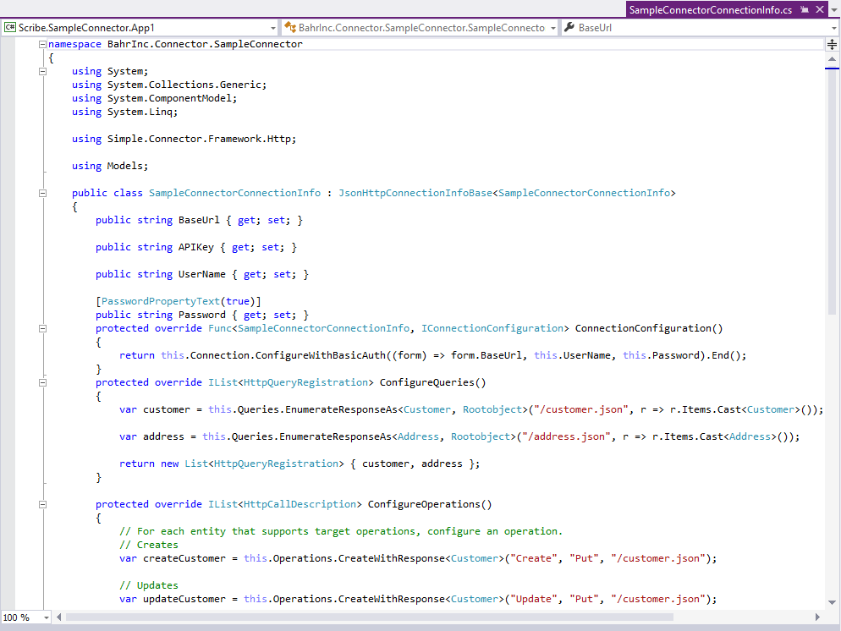
Task: Select the SampleConnectorConnectionInfo.cs document tab
Action: coord(710,9)
